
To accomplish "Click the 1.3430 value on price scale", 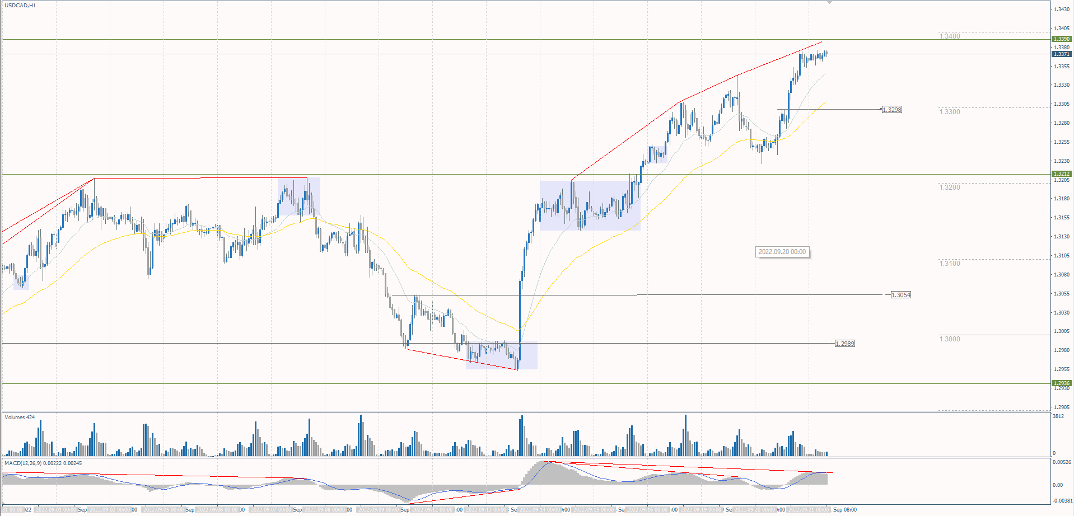I will (1062, 10).
